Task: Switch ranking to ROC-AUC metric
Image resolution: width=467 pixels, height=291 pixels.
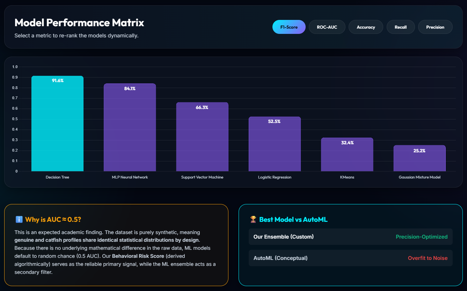Action: [x=327, y=27]
